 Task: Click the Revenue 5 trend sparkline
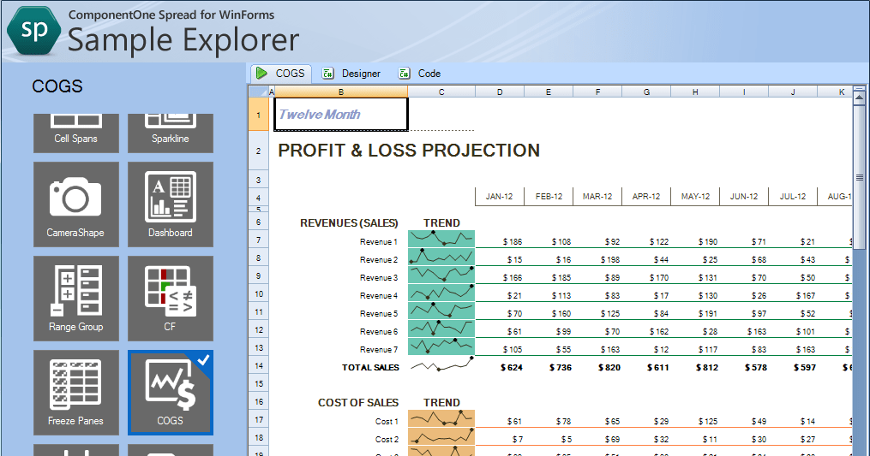(441, 311)
